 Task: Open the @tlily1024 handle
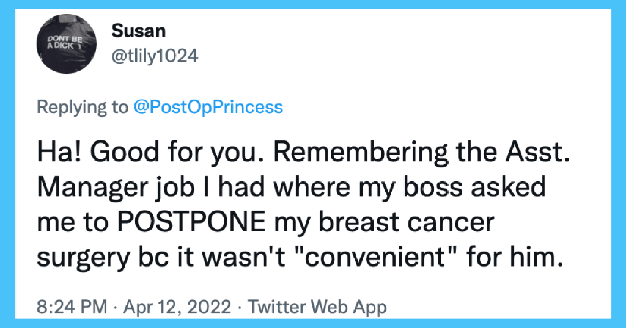coord(155,56)
